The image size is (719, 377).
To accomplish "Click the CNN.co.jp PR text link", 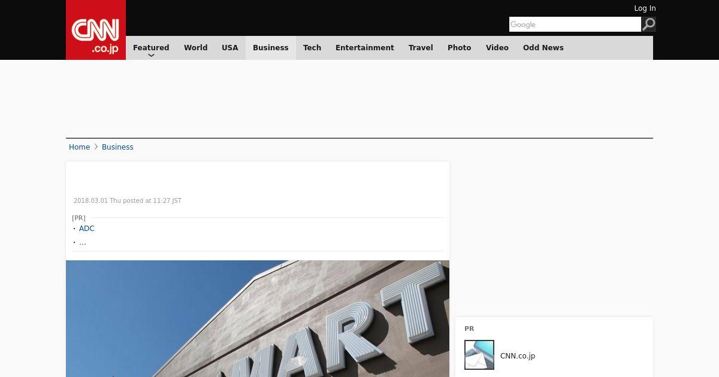I will pyautogui.click(x=518, y=356).
